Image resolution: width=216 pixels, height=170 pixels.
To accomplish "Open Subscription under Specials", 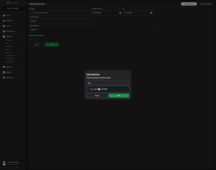I will 9,62.
